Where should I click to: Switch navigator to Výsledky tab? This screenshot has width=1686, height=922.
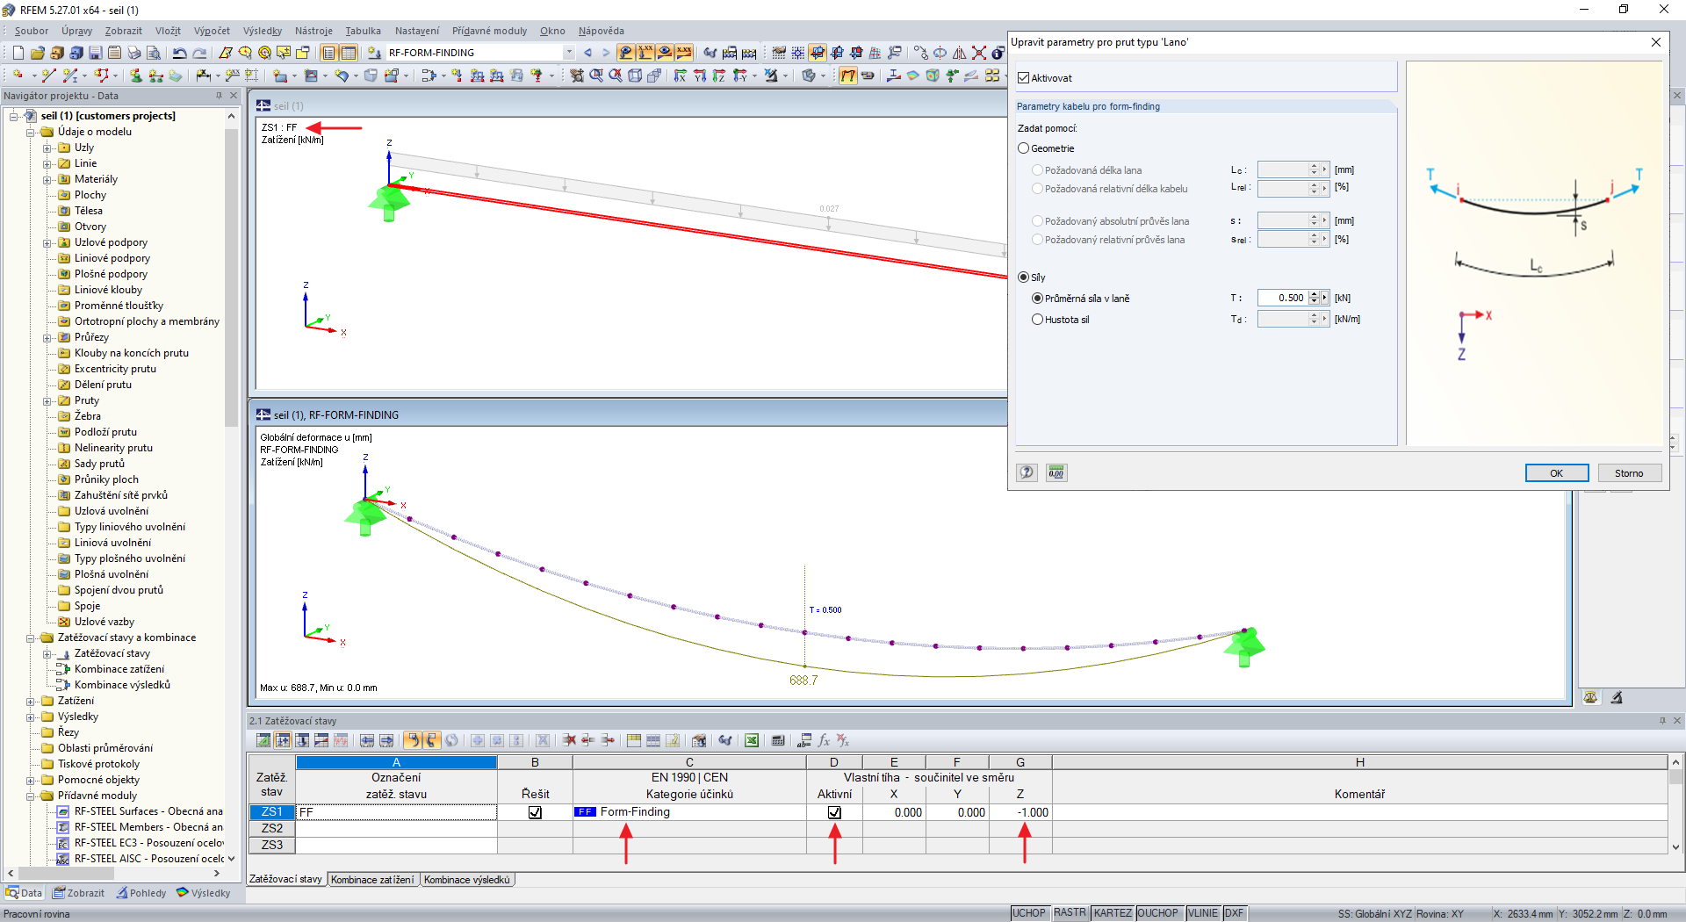point(204,893)
